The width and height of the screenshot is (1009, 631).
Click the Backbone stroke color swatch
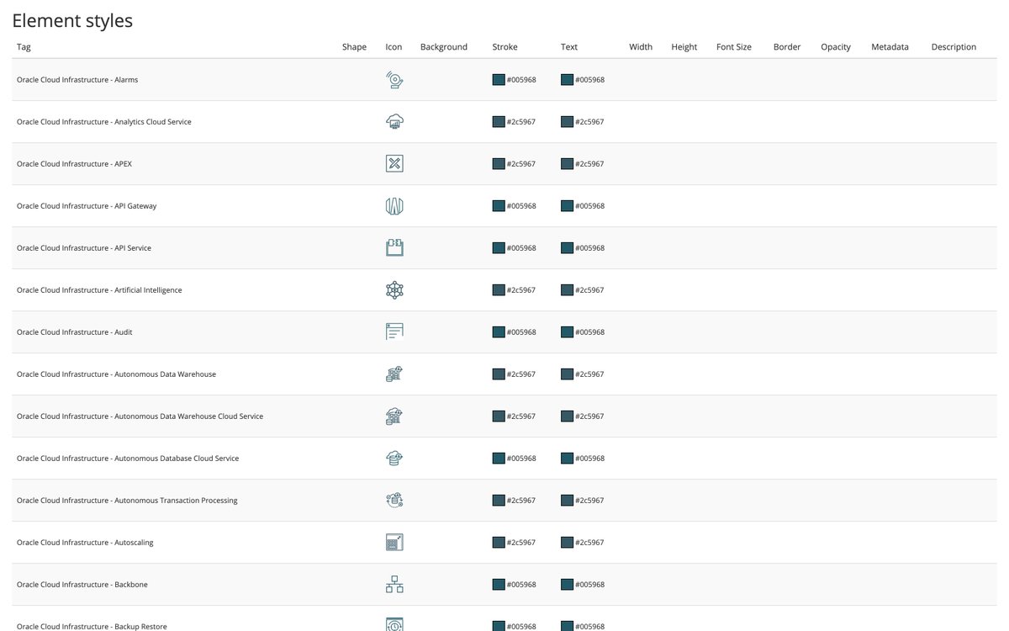[x=499, y=585]
